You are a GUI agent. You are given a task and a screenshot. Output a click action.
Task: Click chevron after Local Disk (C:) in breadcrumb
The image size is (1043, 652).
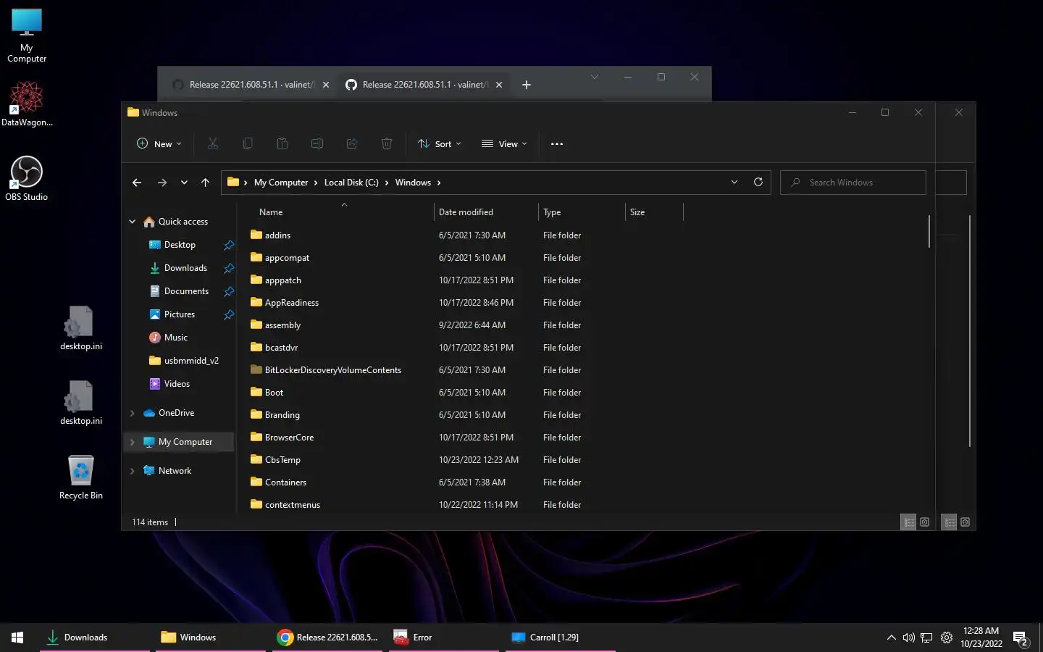coord(387,183)
